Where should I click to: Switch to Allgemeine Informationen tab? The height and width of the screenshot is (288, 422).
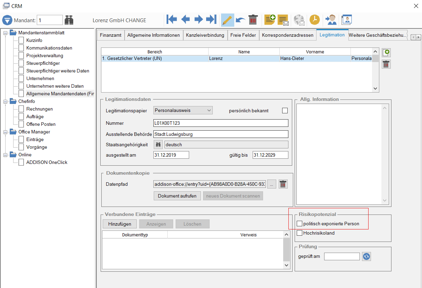click(x=154, y=35)
